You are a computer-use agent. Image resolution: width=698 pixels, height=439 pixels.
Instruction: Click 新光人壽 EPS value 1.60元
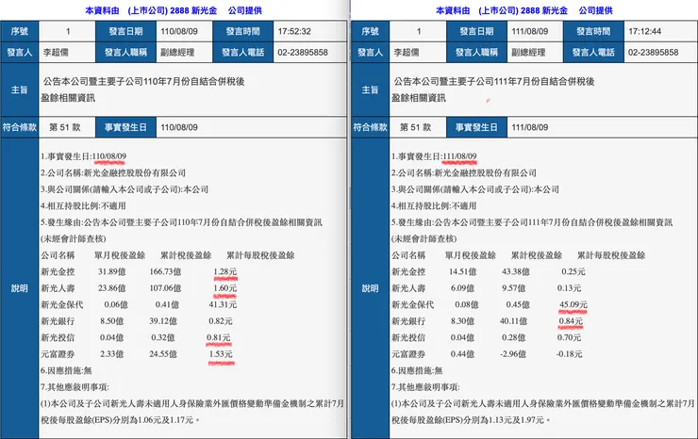pos(225,288)
